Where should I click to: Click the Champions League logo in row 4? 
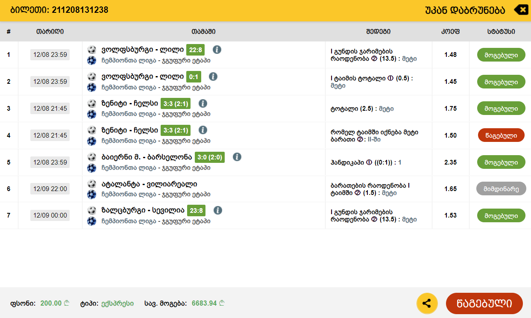click(x=91, y=141)
